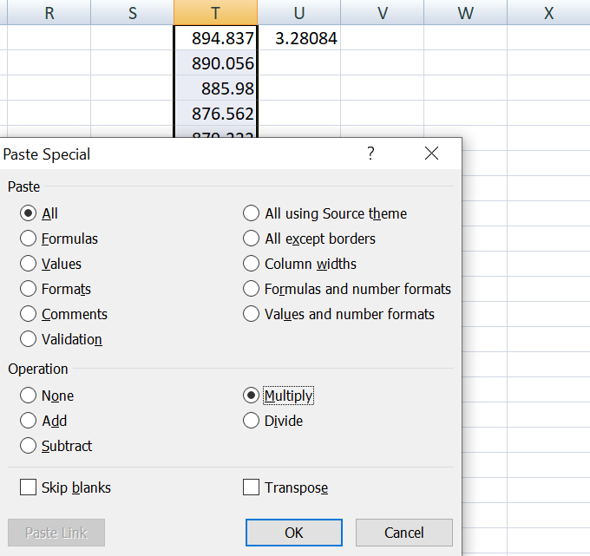Select the Formulas paste option

[x=28, y=239]
